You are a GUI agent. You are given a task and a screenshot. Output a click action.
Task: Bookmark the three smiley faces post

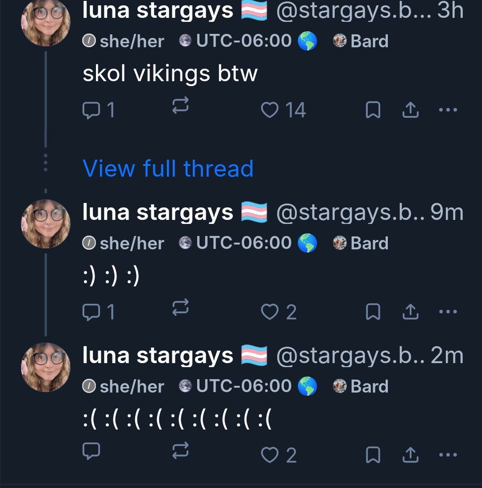click(373, 311)
